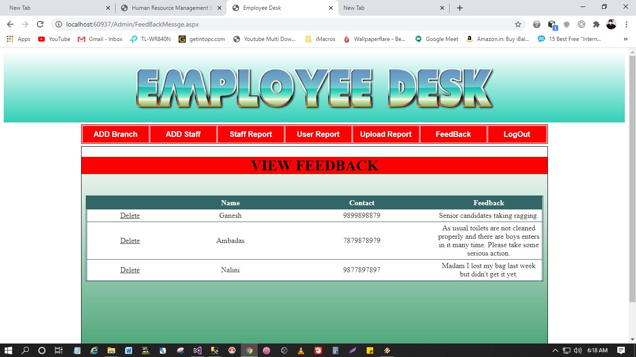Image resolution: width=636 pixels, height=357 pixels.
Task: Click the gray shield extension icon
Action: coord(567,24)
